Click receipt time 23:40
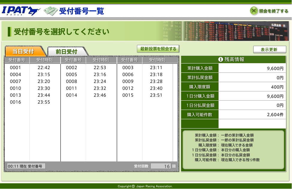 [x=156, y=88]
